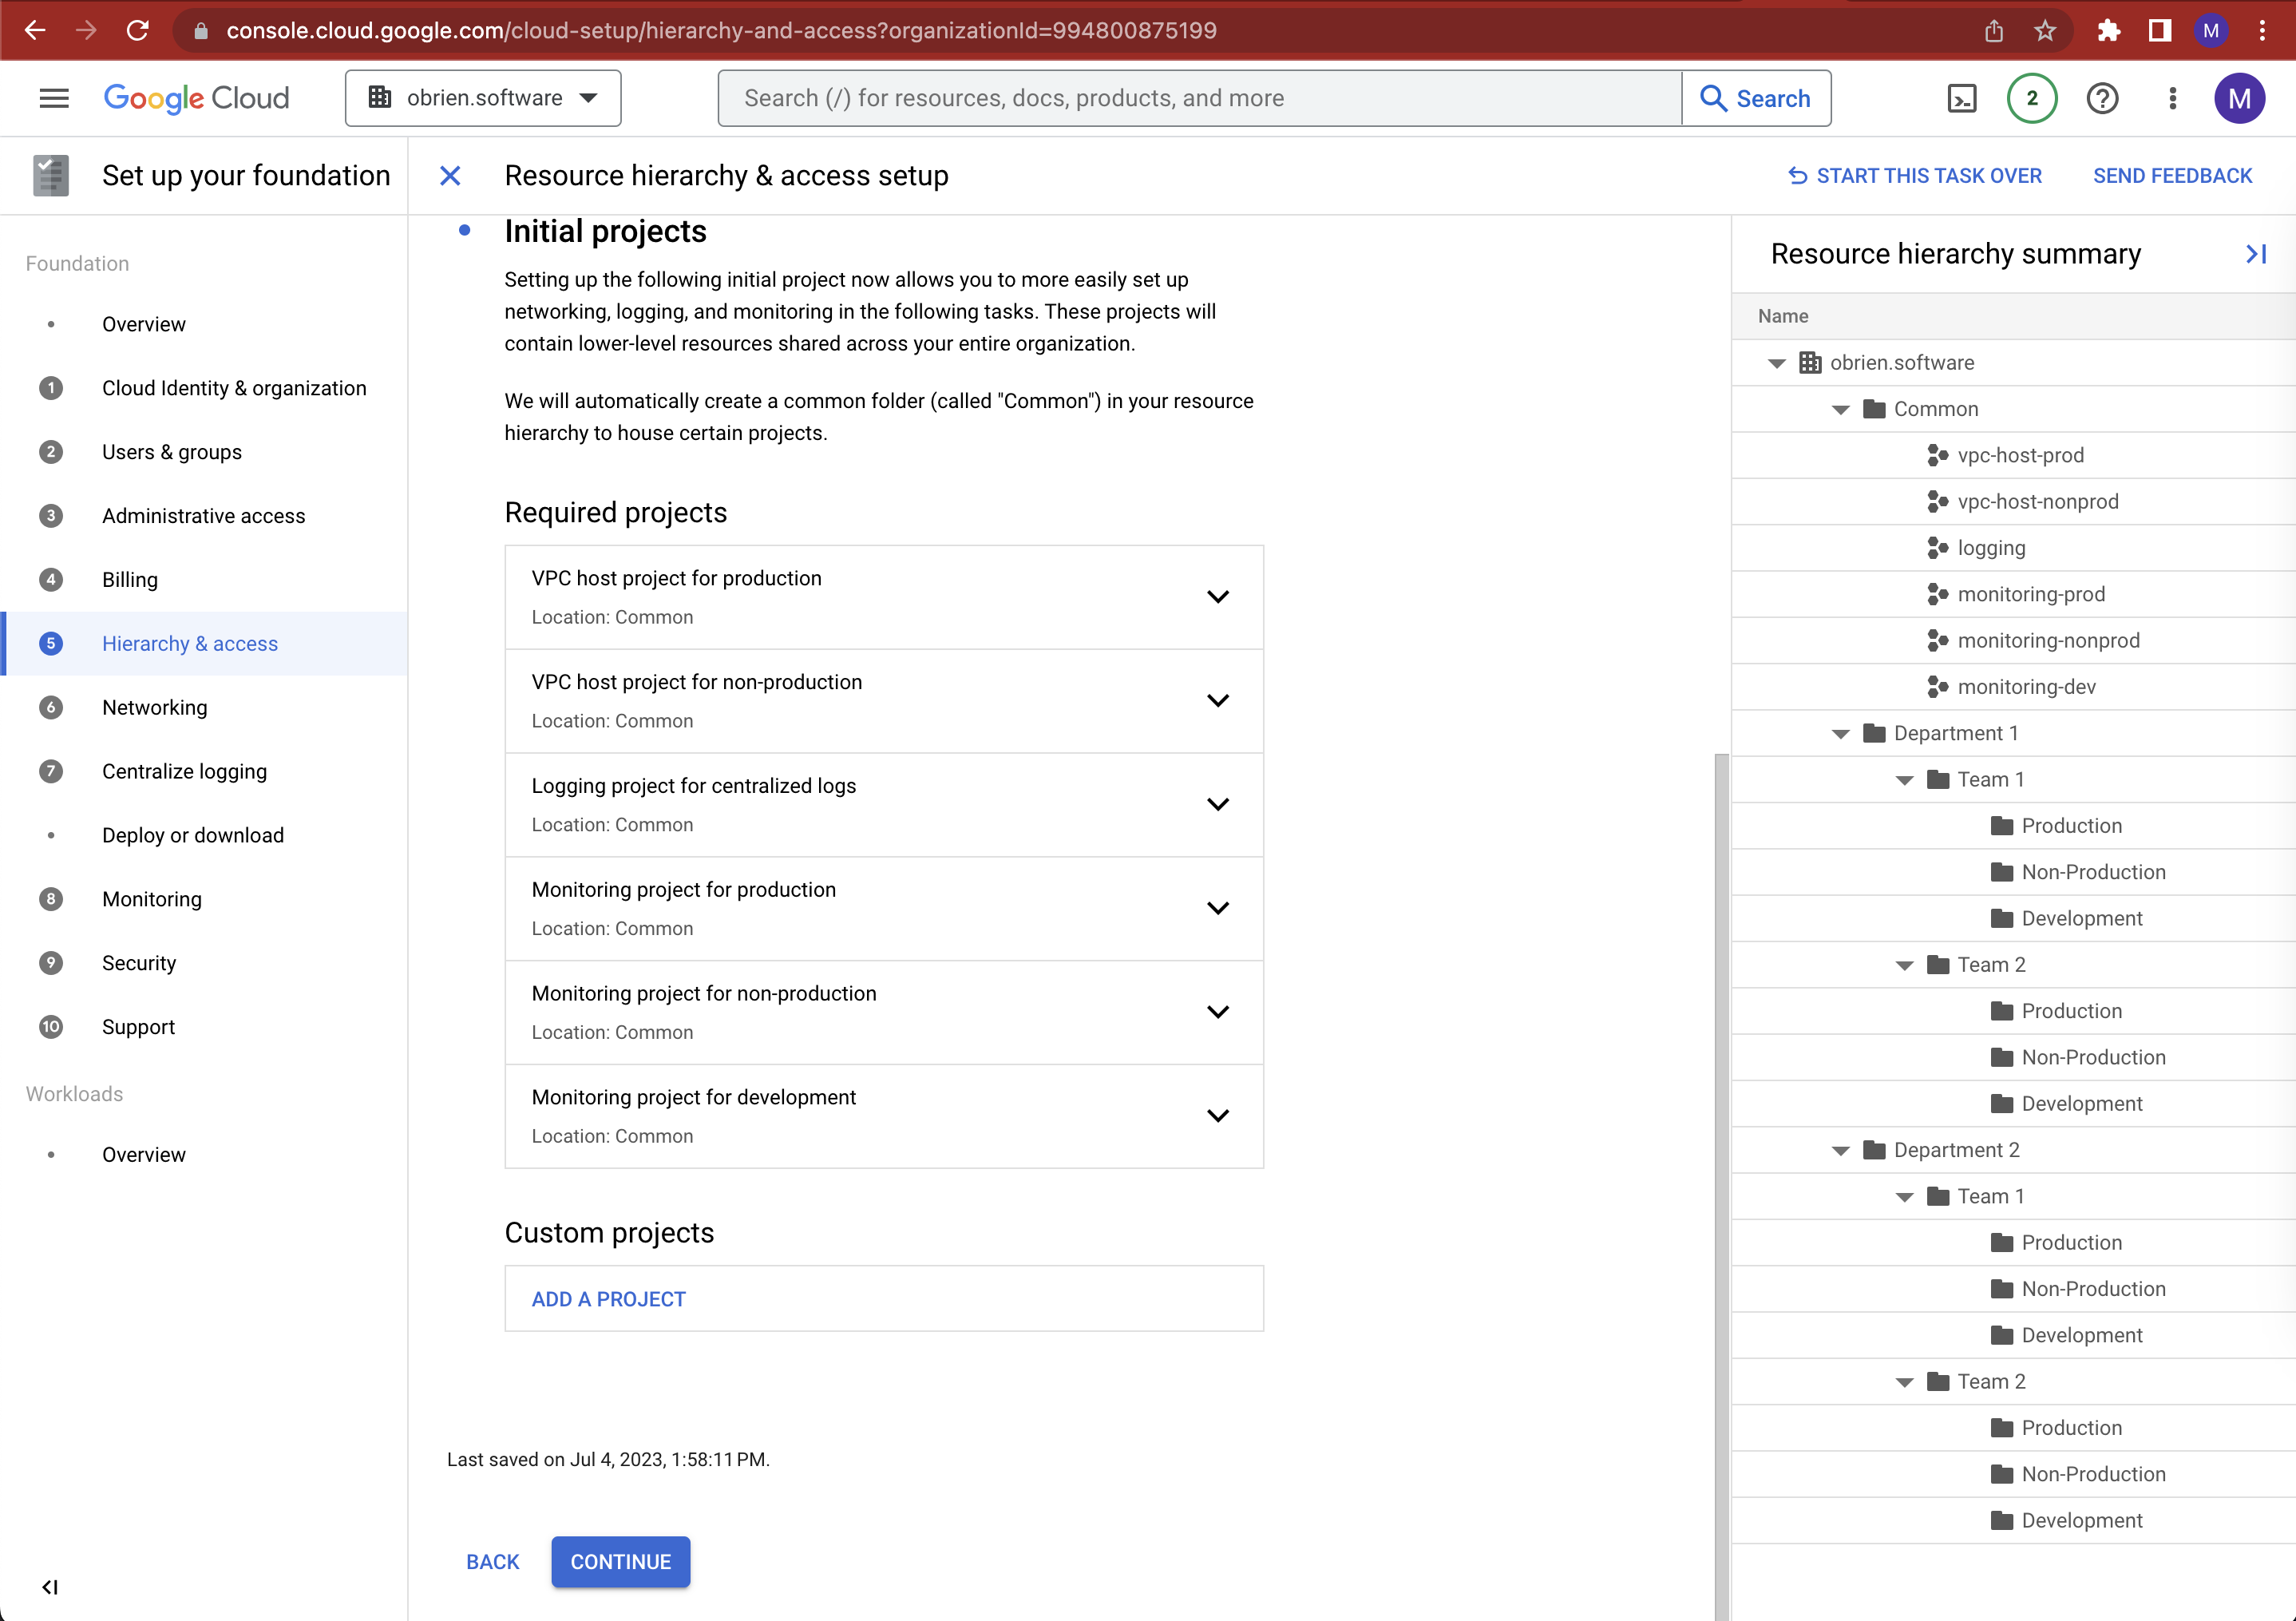
Task: View notifications in Google Cloud console
Action: pos(2032,97)
